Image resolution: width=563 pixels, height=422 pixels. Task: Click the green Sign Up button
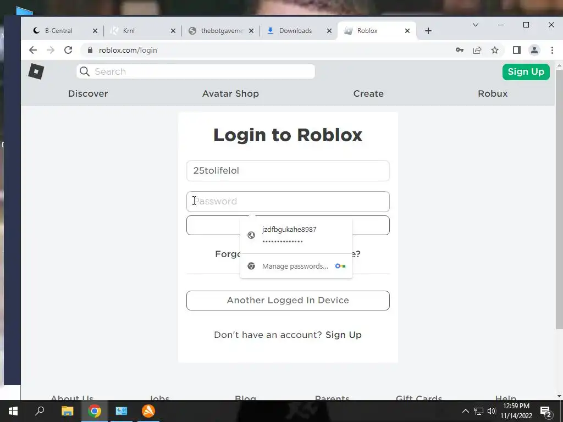(526, 72)
